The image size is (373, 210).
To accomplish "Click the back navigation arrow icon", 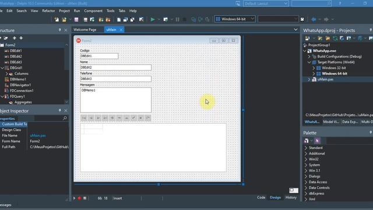I will pos(314,19).
